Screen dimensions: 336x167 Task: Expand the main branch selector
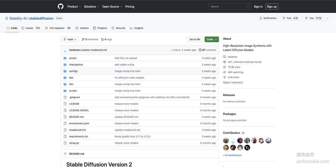coord(70,39)
